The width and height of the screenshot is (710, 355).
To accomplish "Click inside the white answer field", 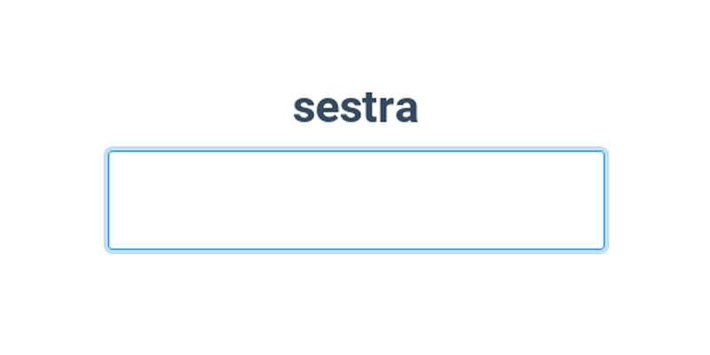I will pos(356,200).
